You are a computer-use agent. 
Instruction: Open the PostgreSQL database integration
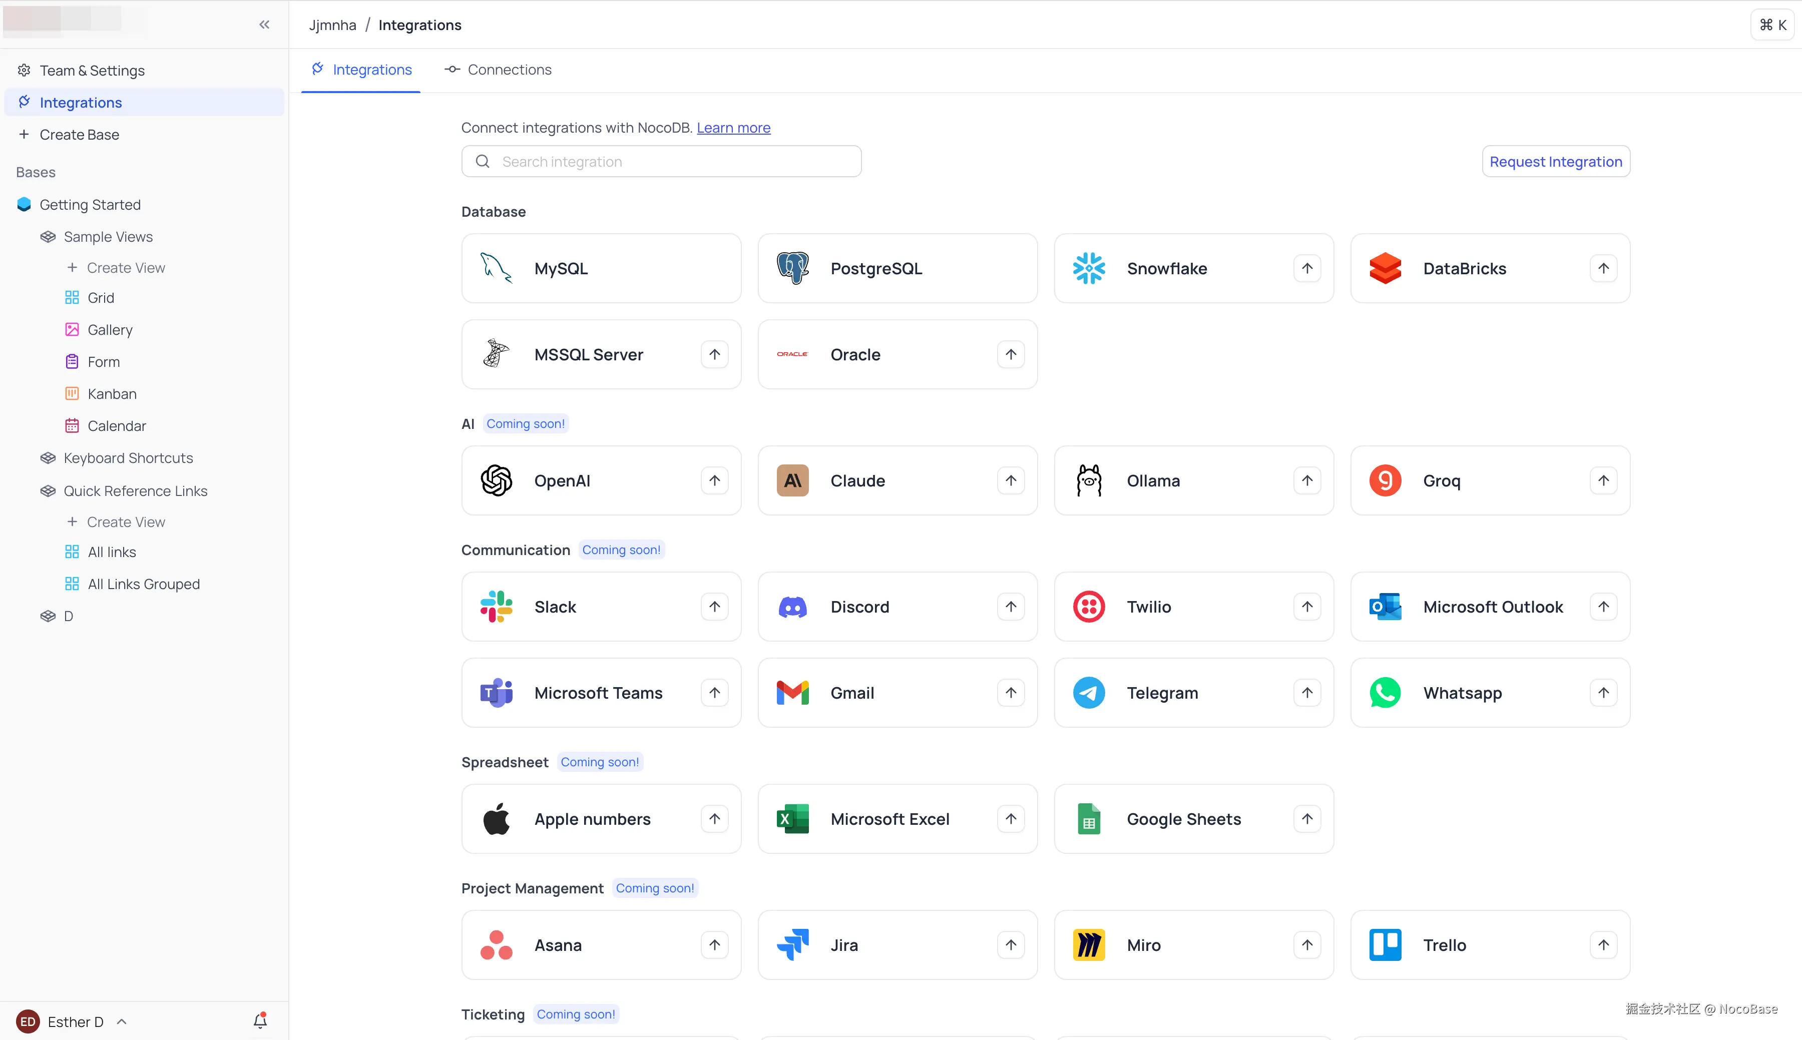point(897,268)
